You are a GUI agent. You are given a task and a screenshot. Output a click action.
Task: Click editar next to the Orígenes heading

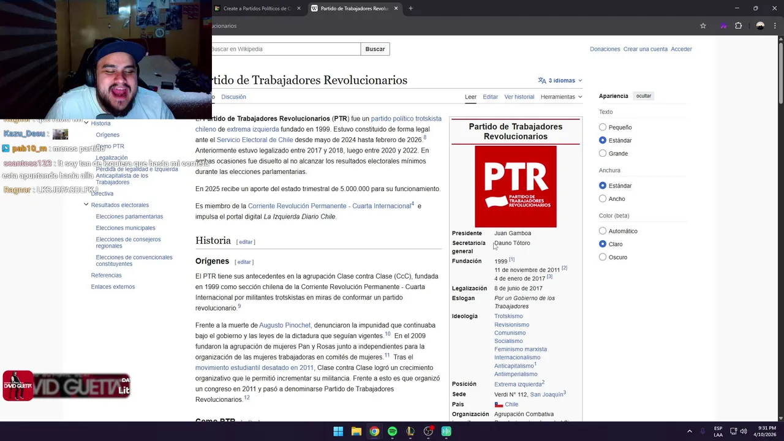pos(244,262)
